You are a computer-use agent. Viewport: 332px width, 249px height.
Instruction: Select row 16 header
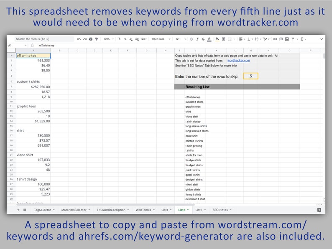tap(11, 130)
